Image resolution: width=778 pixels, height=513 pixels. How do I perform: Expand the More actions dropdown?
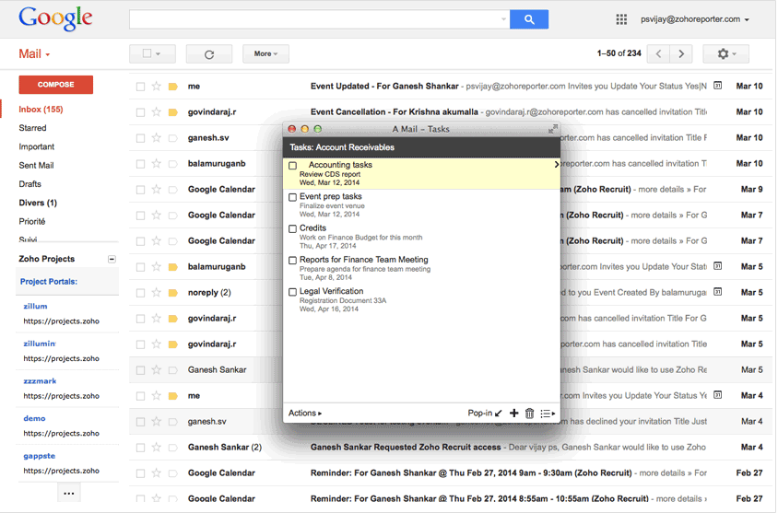point(265,54)
